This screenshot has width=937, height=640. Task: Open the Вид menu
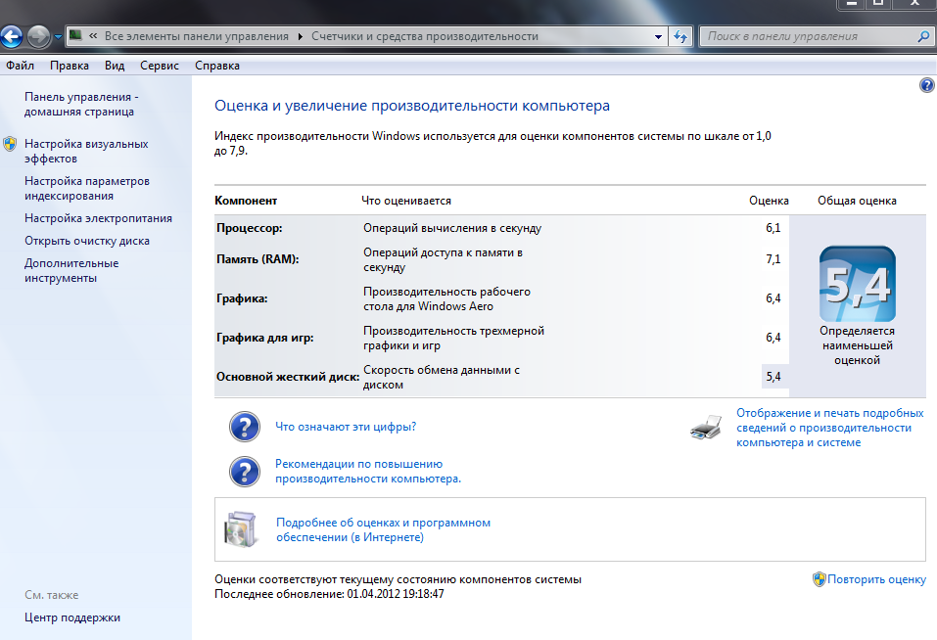click(115, 66)
